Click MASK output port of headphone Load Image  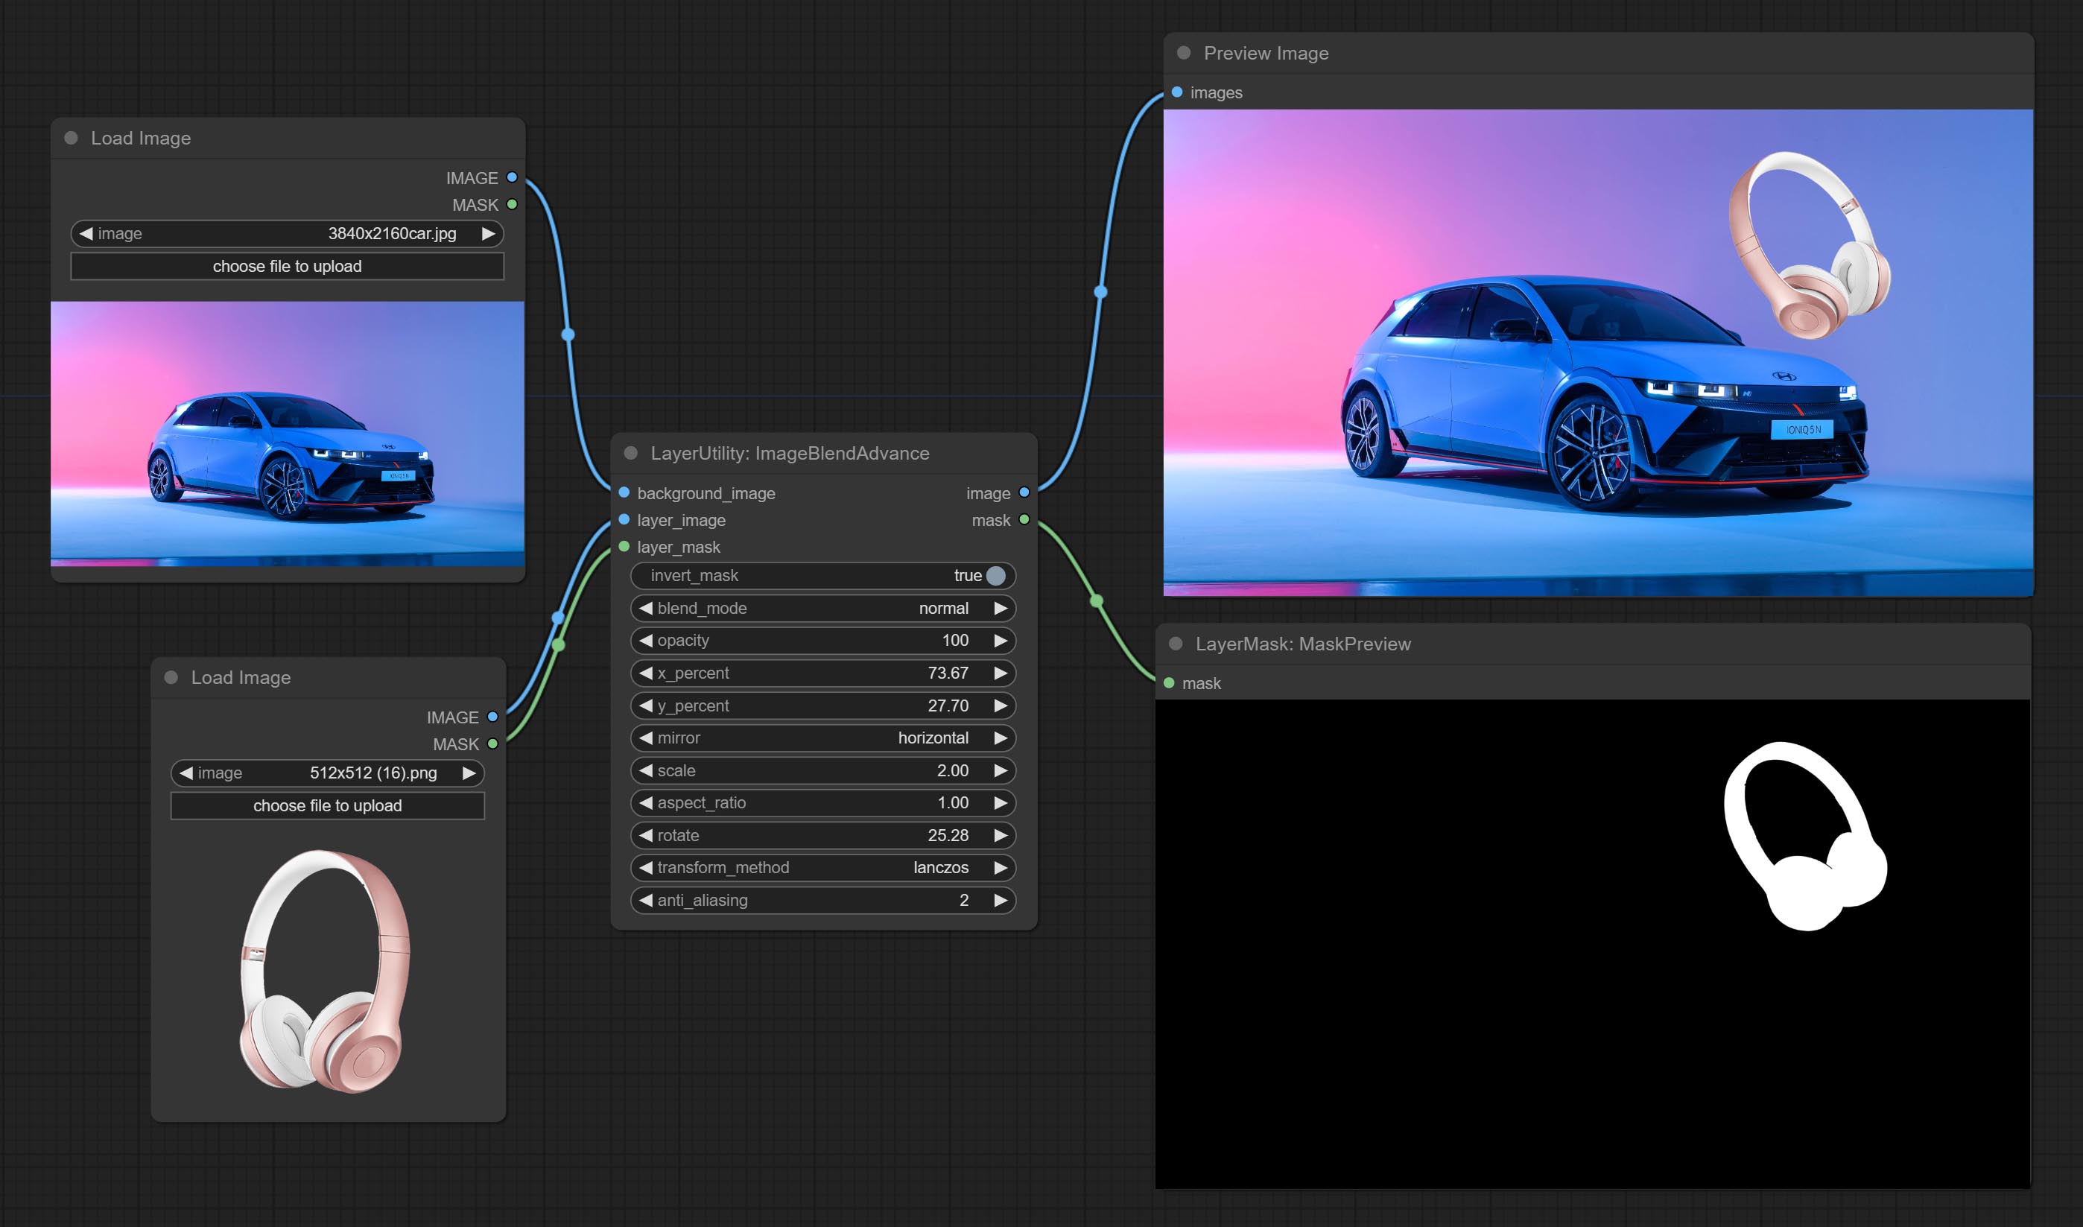[x=492, y=744]
